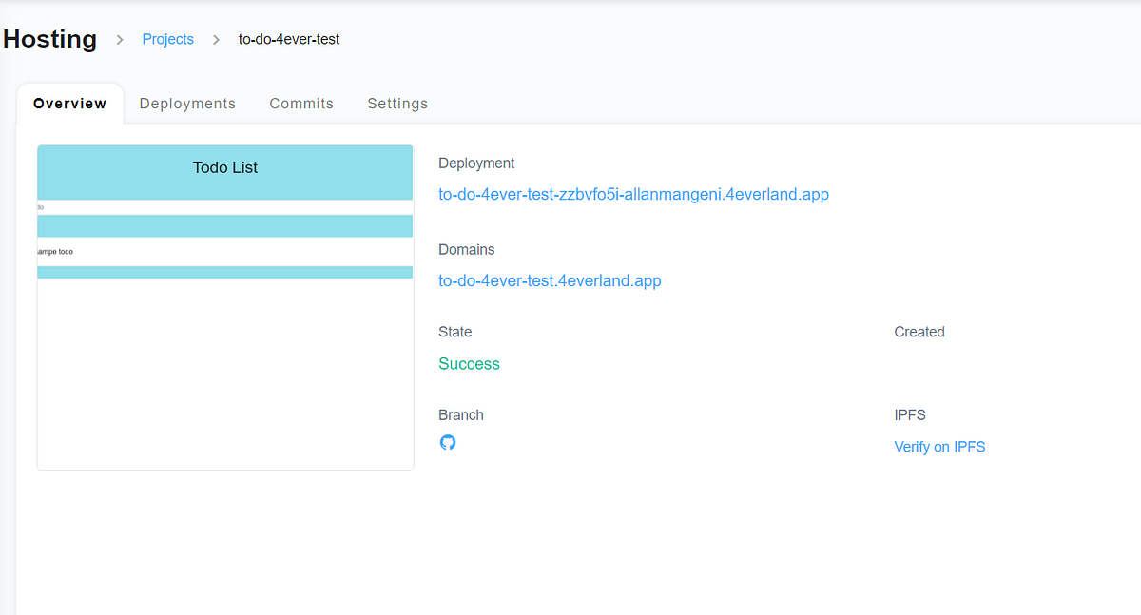This screenshot has width=1141, height=615.
Task: Select the to-do-4ever-test breadcrumb item
Action: 289,39
